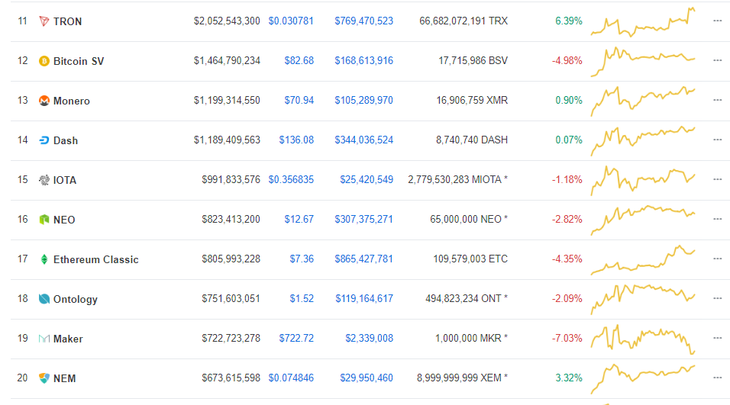Screen dimensions: 730x405
Task: Click TRON volume $769,470,523
Action: click(363, 21)
